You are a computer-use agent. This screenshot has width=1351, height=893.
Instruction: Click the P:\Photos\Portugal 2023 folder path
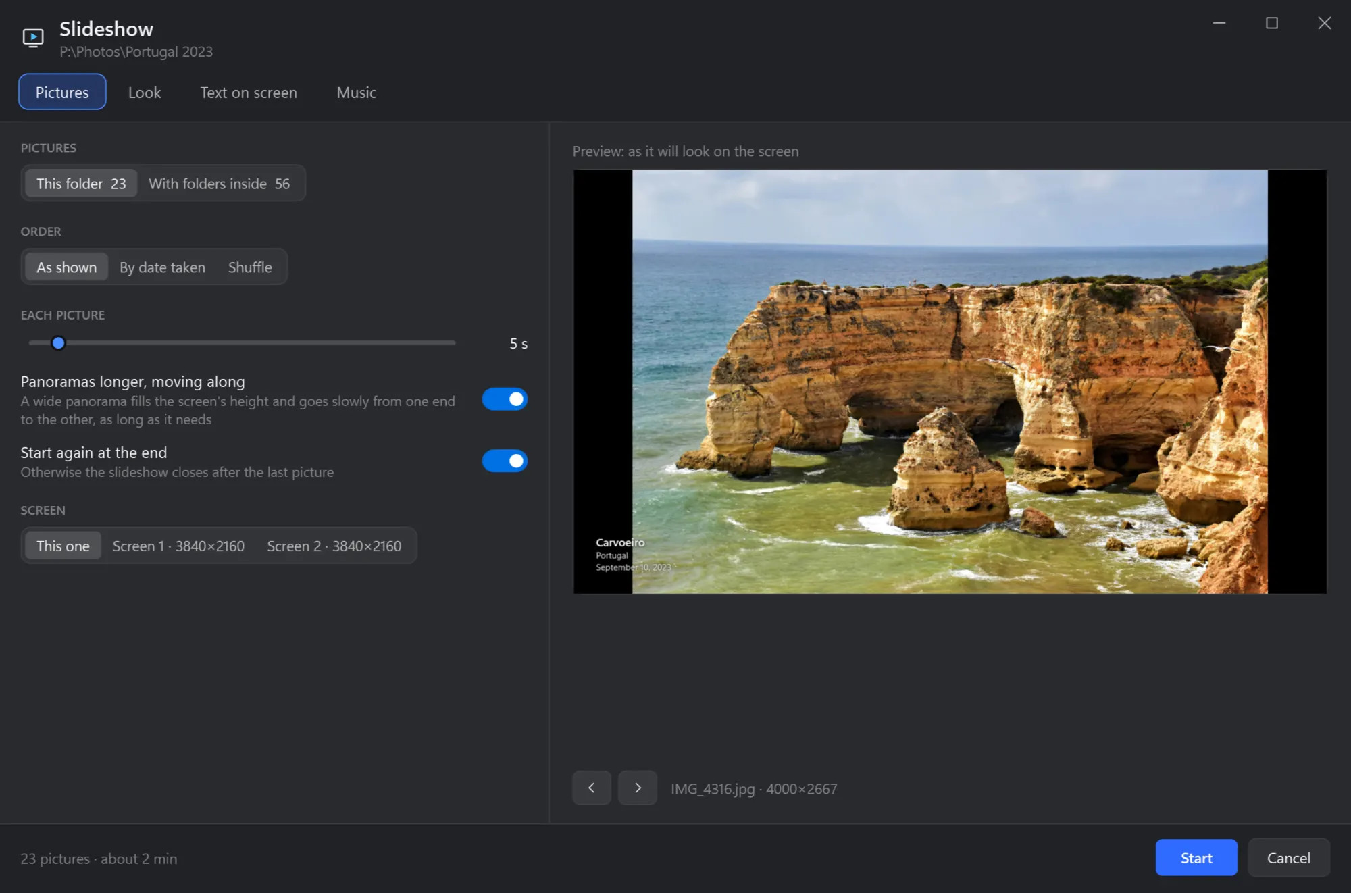click(136, 52)
